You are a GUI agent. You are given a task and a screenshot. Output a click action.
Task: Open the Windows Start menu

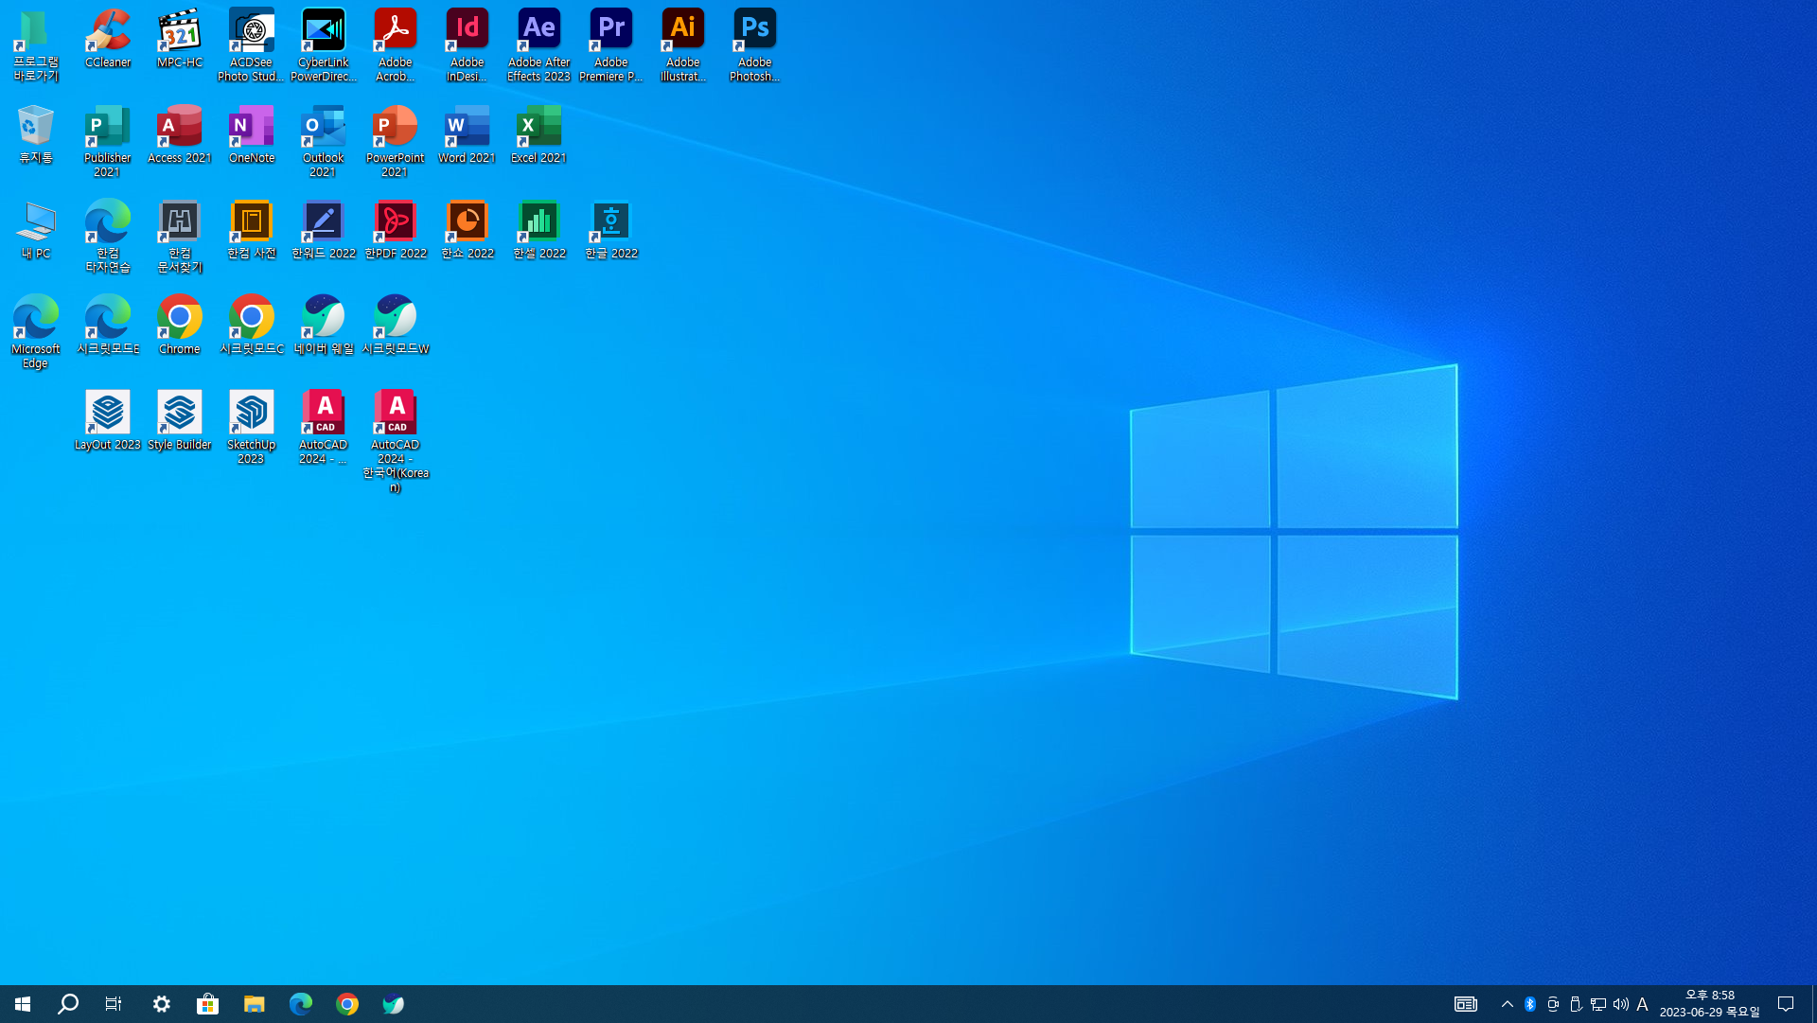pyautogui.click(x=23, y=1004)
